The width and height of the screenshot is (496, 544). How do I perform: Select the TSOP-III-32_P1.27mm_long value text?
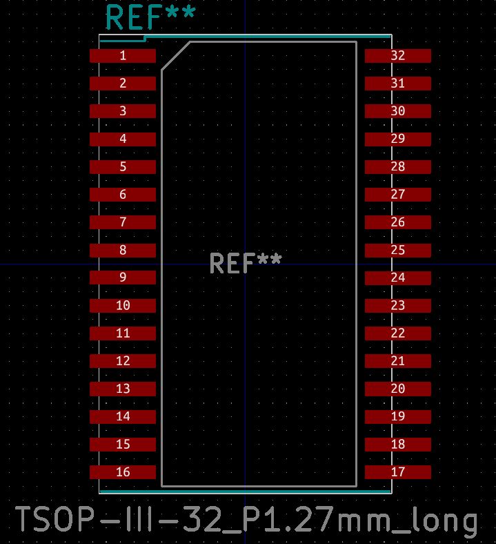click(247, 521)
